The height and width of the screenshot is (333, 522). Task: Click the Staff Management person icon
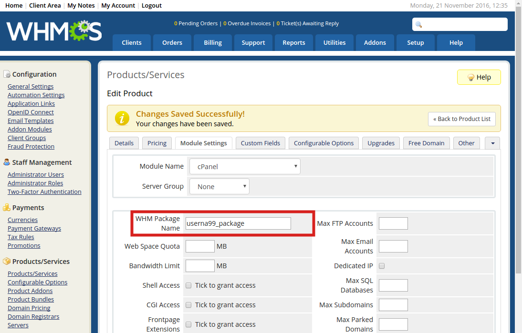click(x=7, y=162)
